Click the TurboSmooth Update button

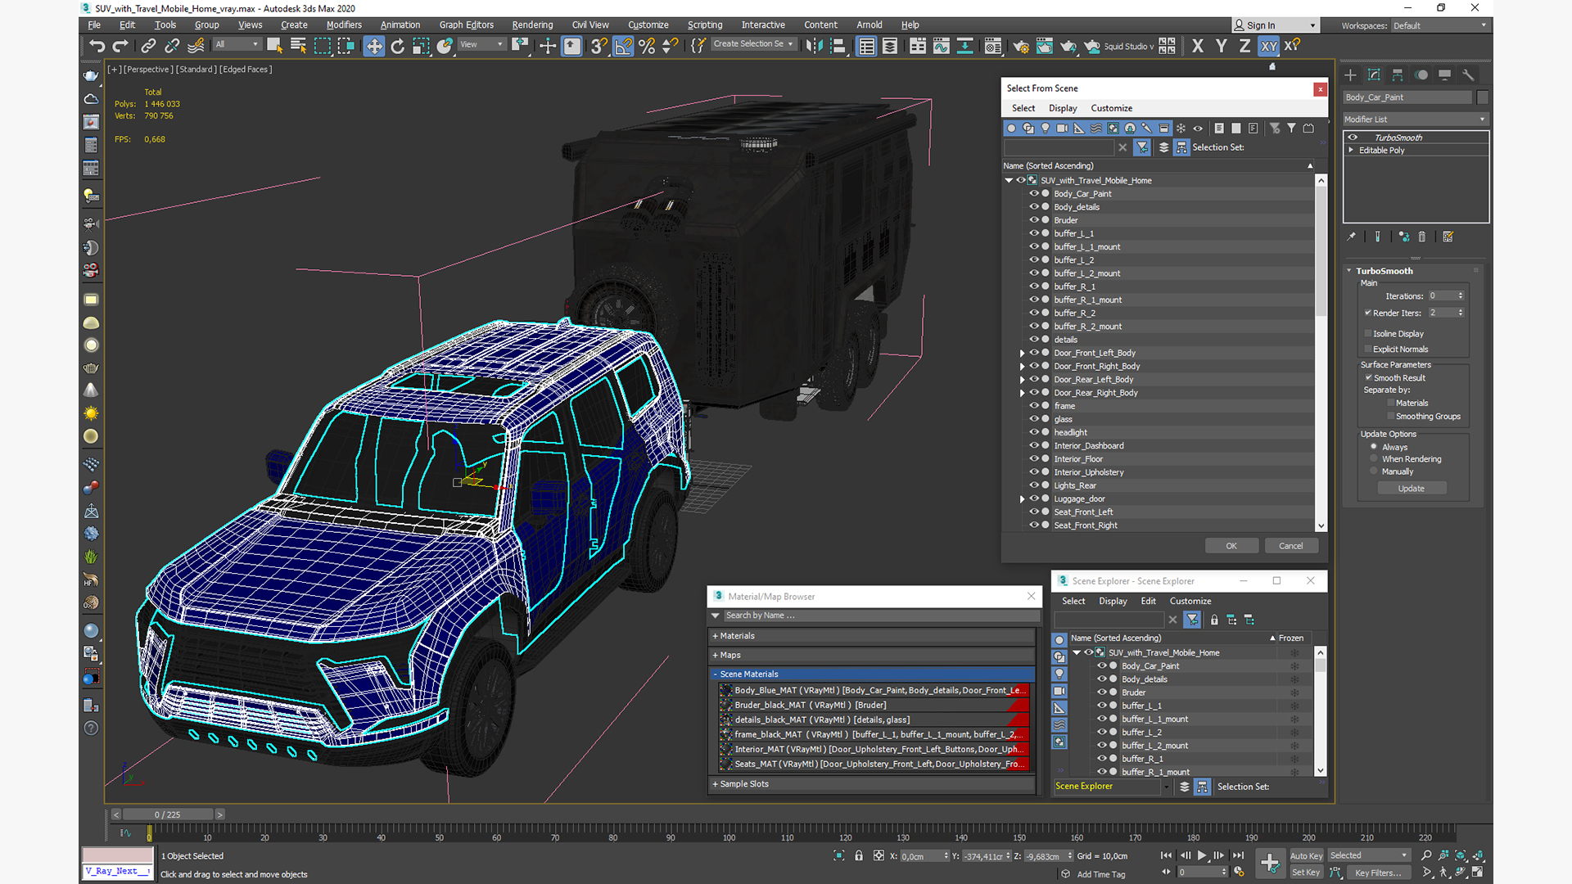(x=1412, y=489)
